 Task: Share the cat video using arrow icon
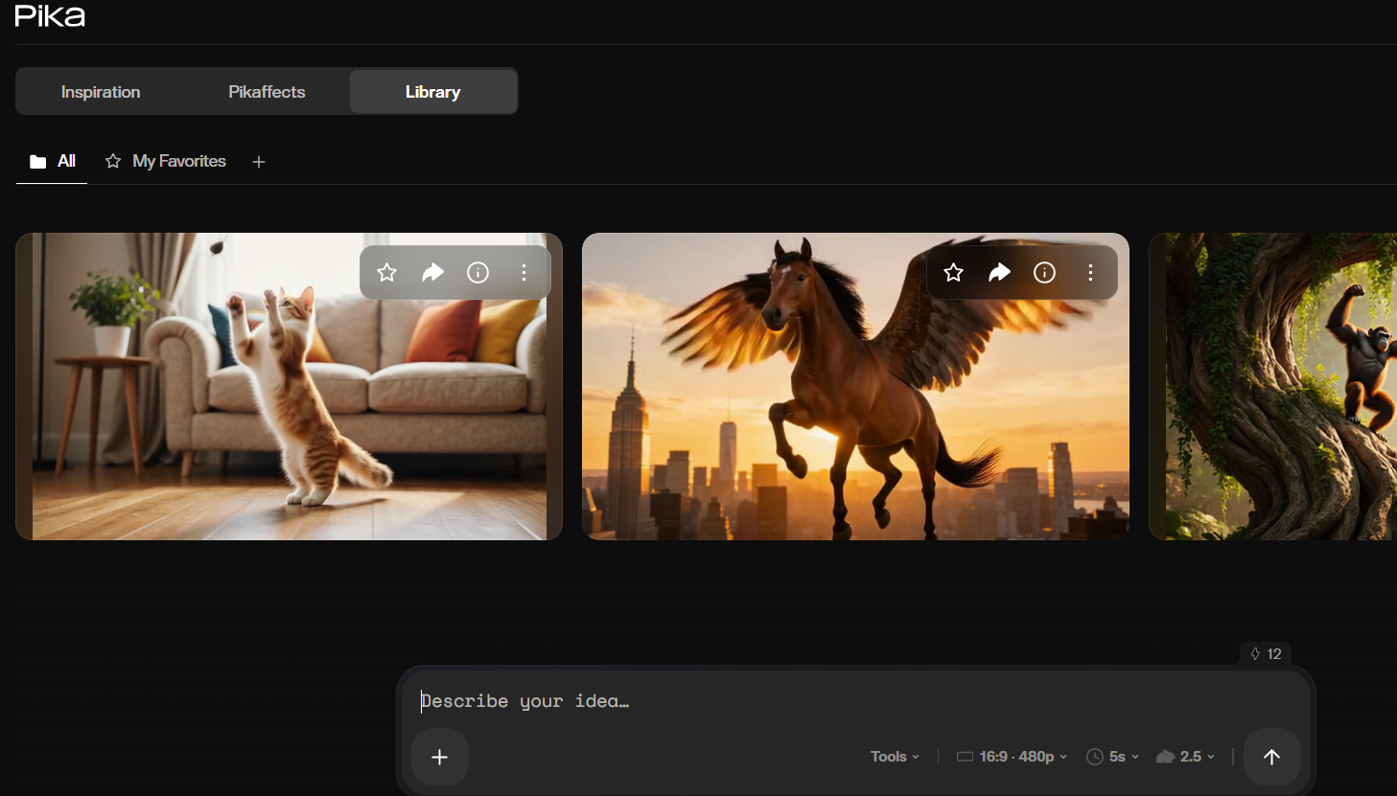(432, 273)
